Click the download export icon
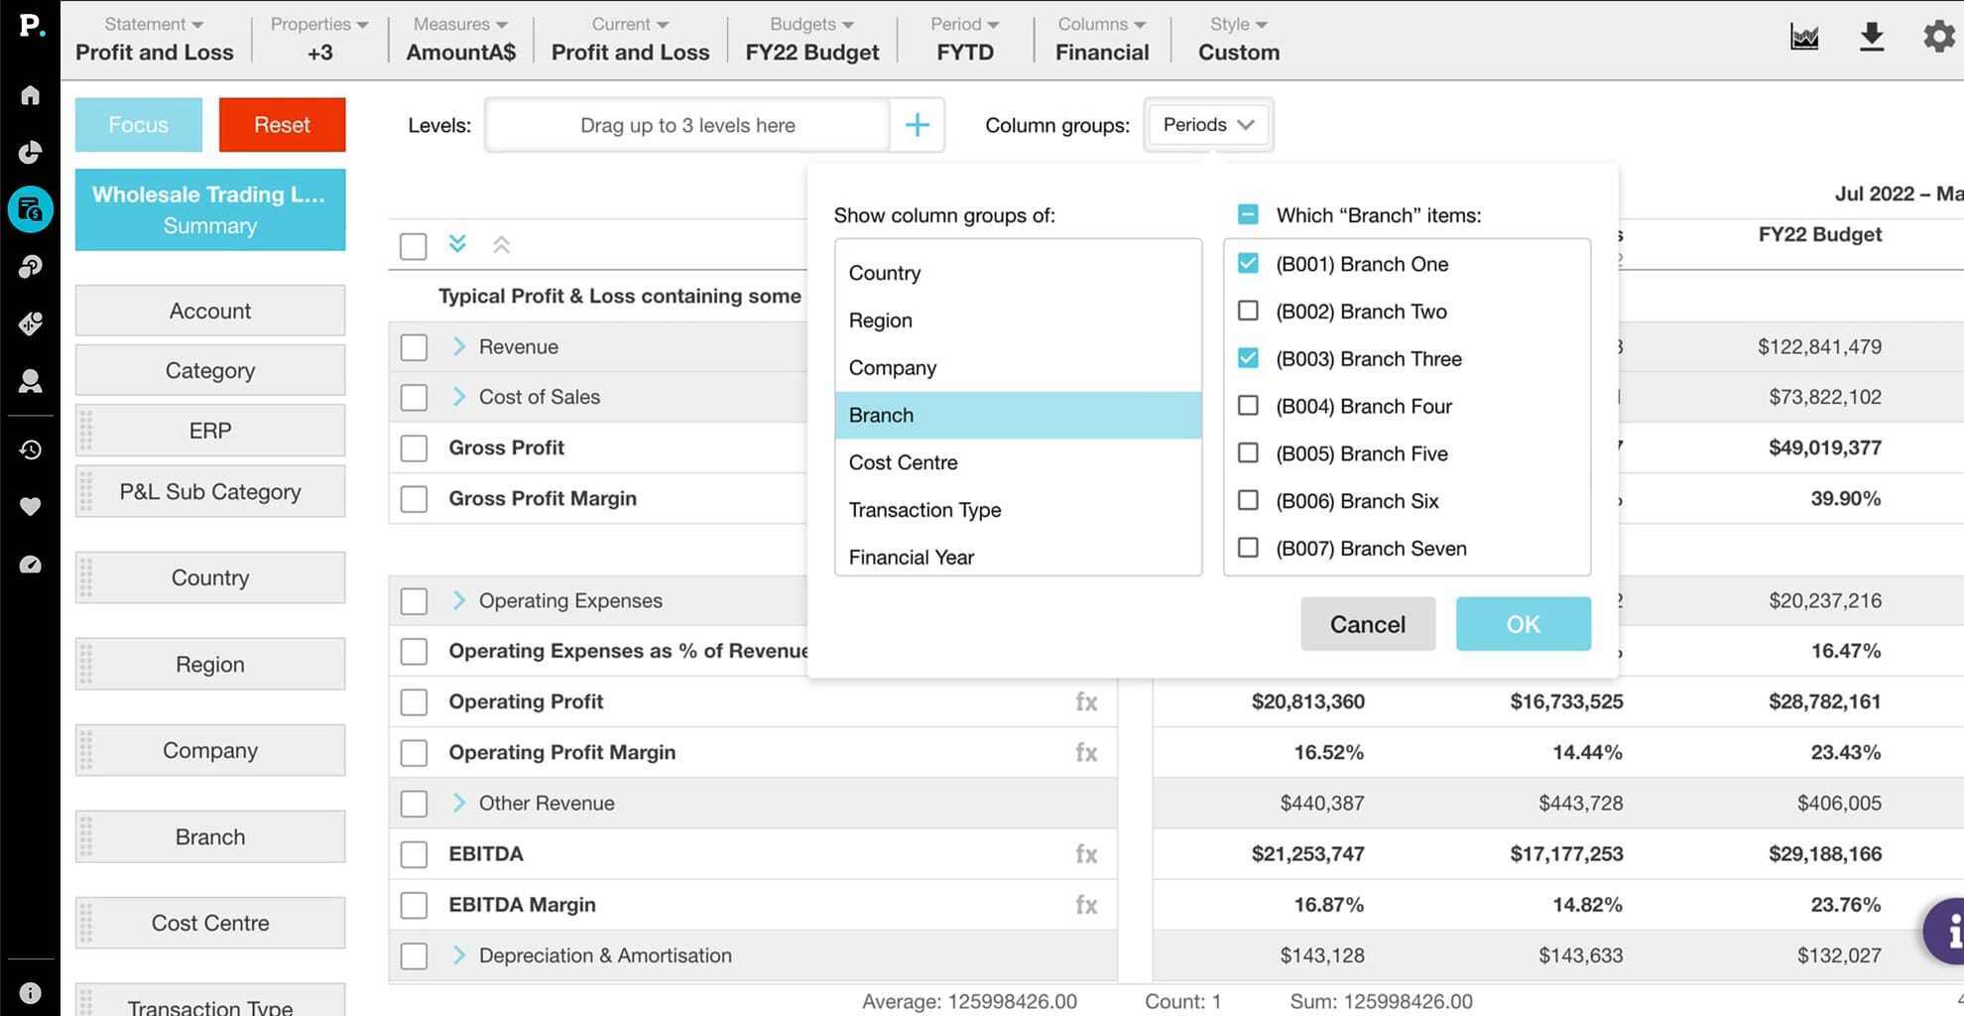The height and width of the screenshot is (1016, 1964). pos(1871,38)
